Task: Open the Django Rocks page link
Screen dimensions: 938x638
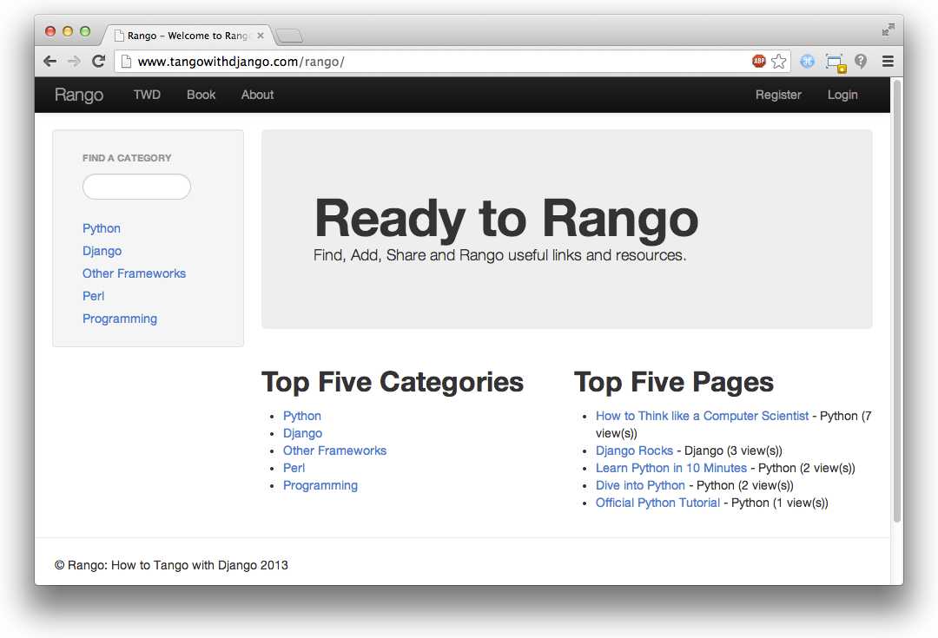Action: [x=634, y=451]
